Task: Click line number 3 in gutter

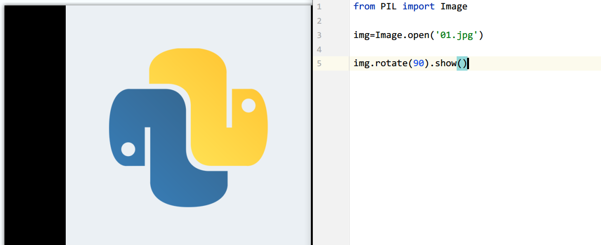Action: [x=319, y=35]
